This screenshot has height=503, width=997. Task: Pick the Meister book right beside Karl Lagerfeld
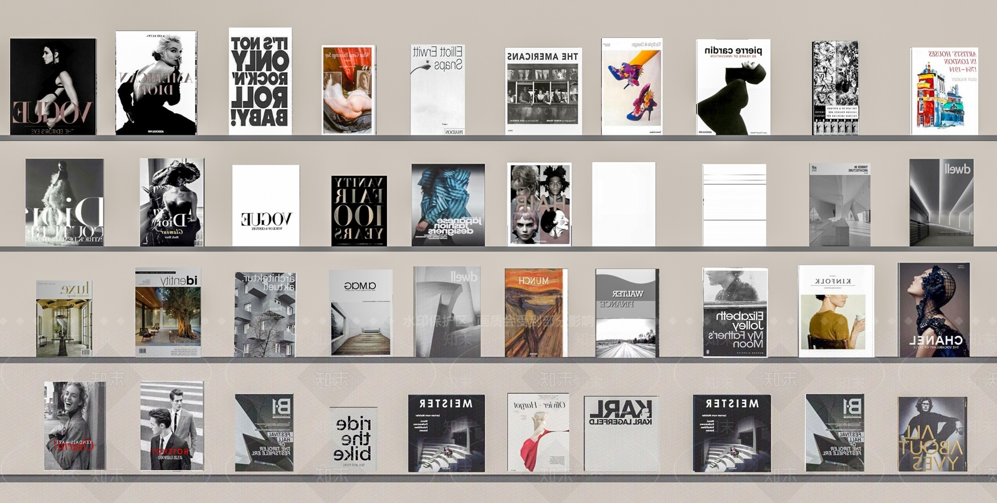732,433
